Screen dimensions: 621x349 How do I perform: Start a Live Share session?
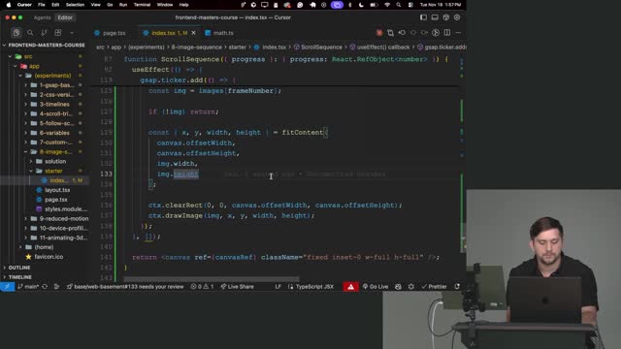237,287
